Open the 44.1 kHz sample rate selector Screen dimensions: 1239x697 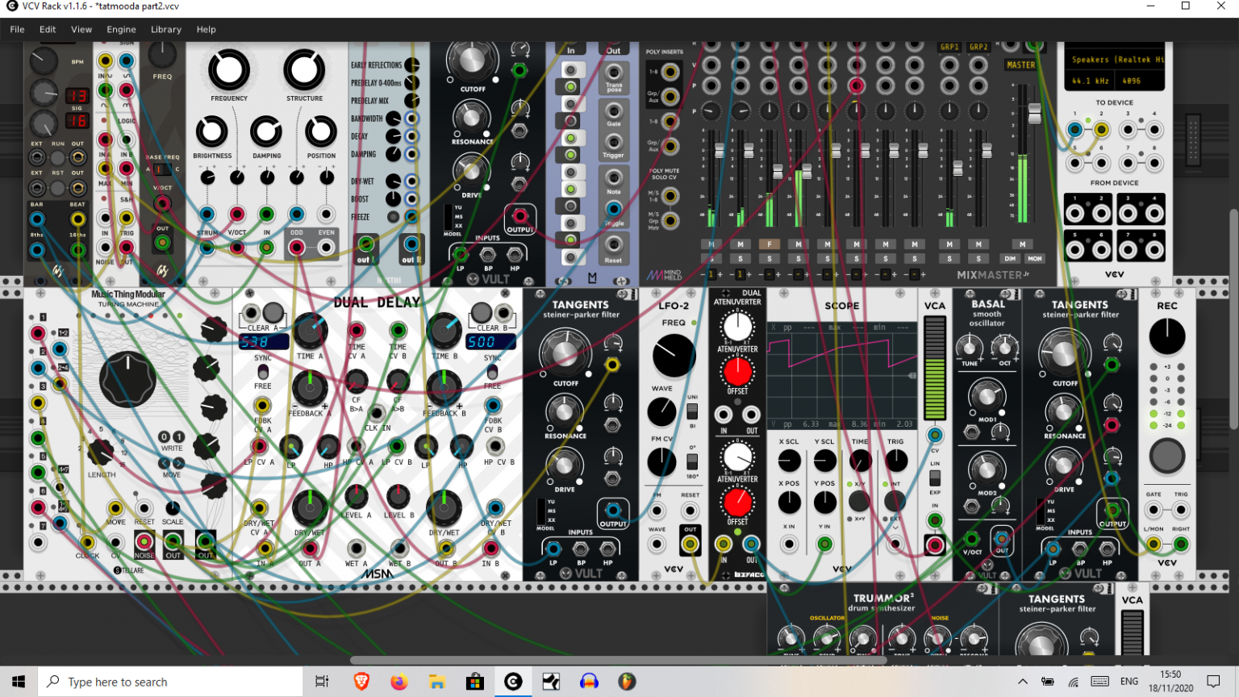[1090, 81]
